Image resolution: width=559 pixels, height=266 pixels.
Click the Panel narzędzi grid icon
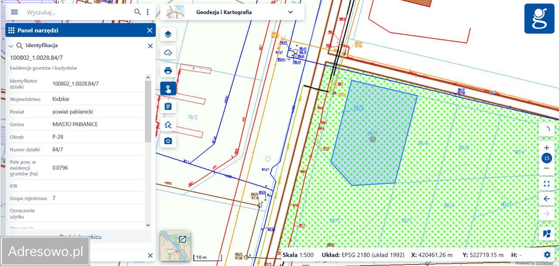[x=11, y=30]
